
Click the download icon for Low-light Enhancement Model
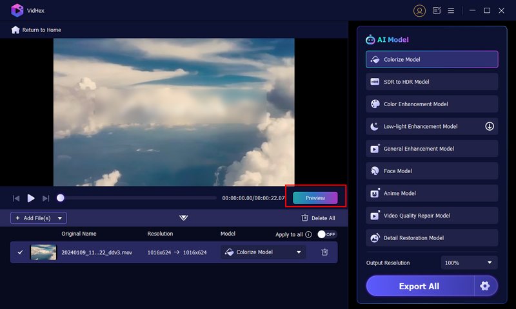pos(490,126)
